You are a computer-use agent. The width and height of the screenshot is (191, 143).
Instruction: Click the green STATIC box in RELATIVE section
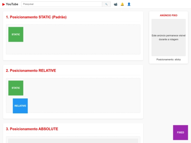[16, 88]
